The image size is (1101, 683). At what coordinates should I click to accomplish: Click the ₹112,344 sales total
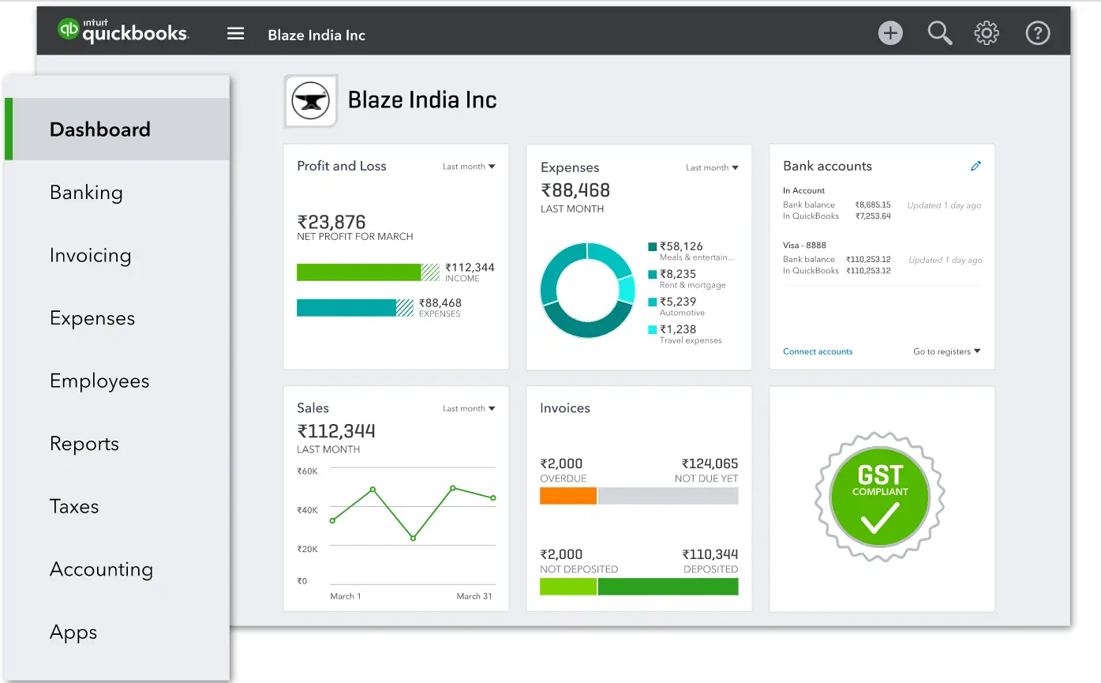[336, 431]
